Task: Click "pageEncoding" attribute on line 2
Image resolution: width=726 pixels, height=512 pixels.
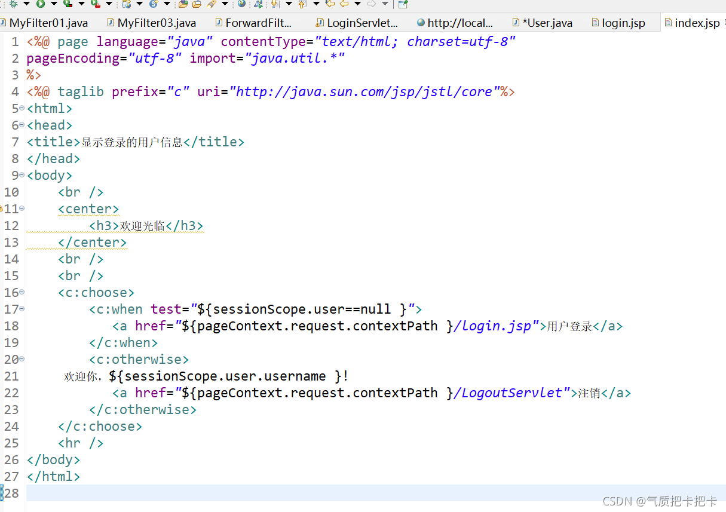Action: (x=73, y=58)
